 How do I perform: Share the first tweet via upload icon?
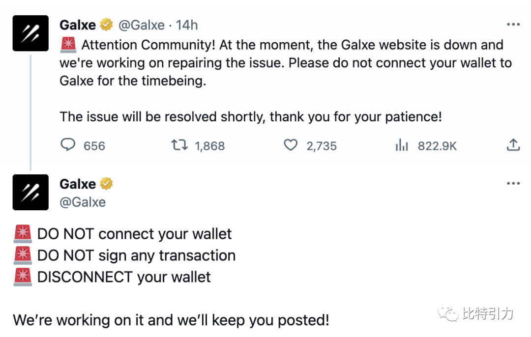coord(513,144)
